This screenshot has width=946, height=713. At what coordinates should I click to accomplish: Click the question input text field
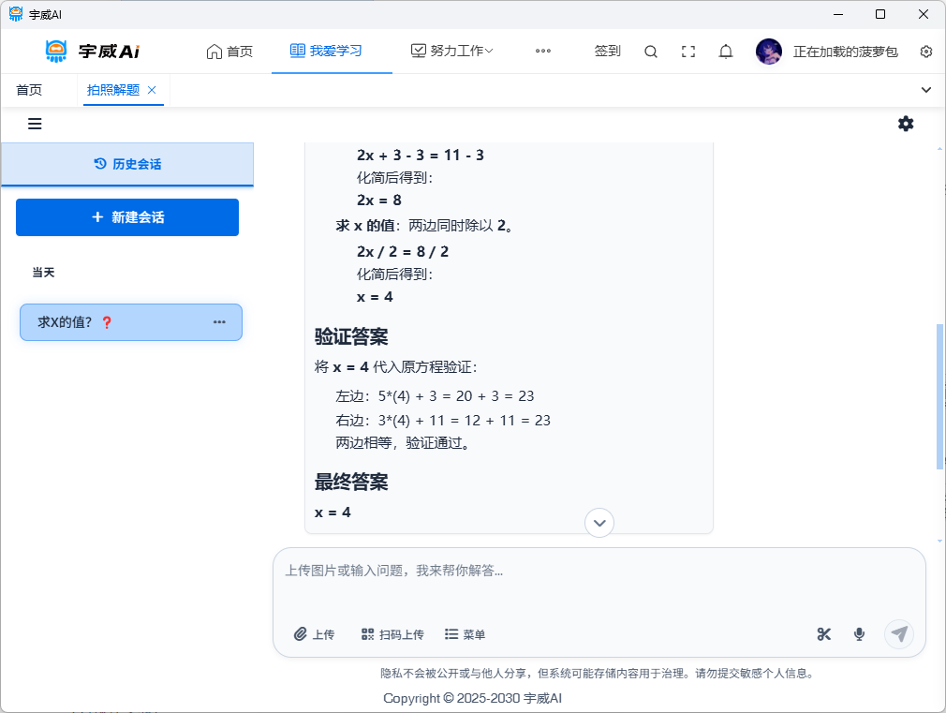pos(598,581)
